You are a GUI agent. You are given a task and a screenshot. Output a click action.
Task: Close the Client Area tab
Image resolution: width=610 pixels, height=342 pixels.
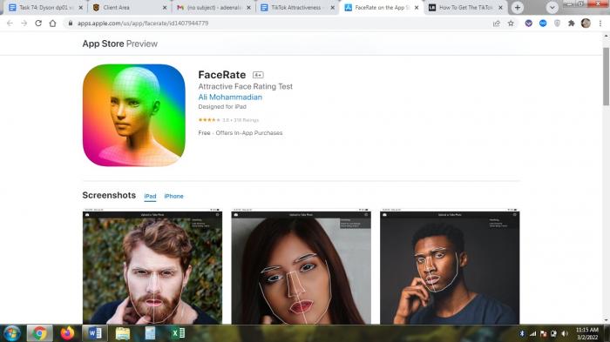[x=165, y=7]
